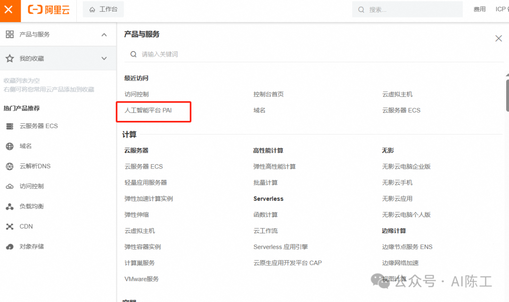Open 云虚拟主机 under 最近访问

tap(397, 94)
